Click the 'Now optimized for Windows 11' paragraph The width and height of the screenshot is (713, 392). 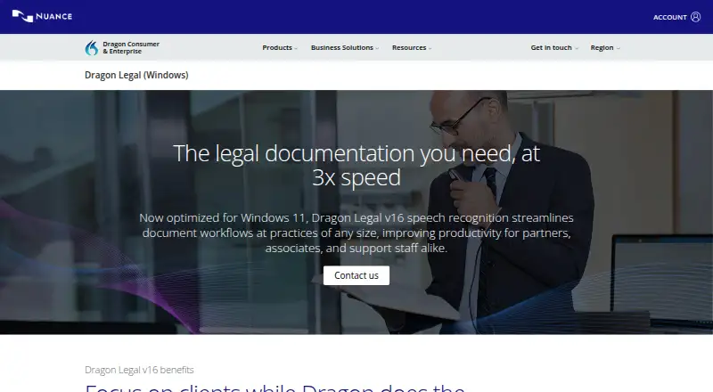356,233
